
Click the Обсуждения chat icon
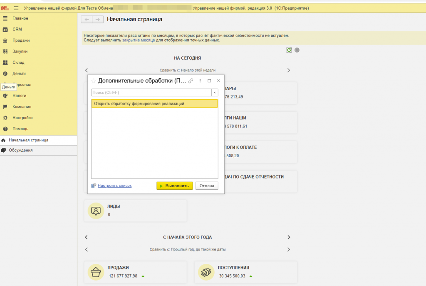(x=3, y=151)
